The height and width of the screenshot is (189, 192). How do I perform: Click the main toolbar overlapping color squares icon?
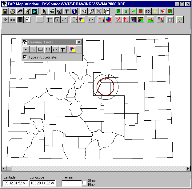click(x=82, y=20)
